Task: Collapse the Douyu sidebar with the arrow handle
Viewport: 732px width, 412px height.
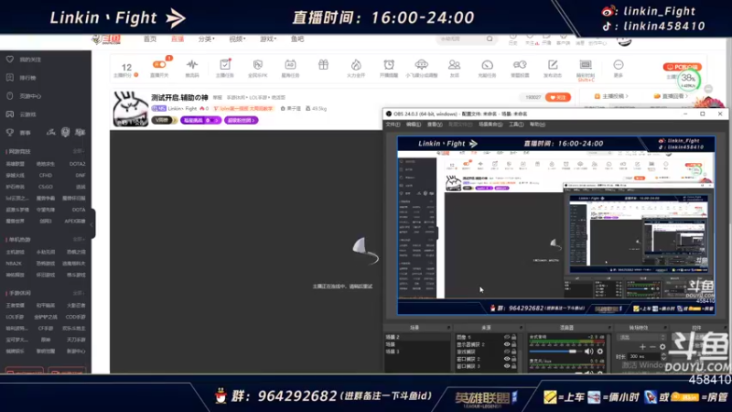Action: (x=92, y=223)
